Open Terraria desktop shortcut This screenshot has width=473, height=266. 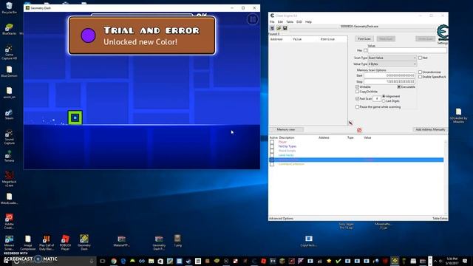coord(9,156)
